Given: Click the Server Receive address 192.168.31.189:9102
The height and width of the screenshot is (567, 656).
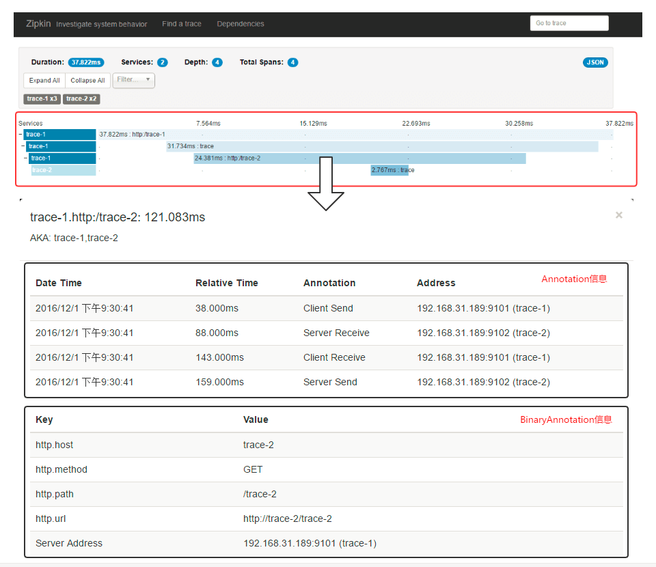Looking at the screenshot, I should pyautogui.click(x=483, y=333).
